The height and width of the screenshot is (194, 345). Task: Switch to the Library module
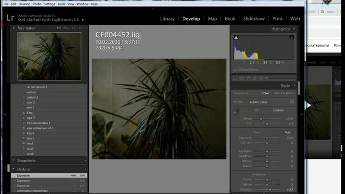point(167,19)
